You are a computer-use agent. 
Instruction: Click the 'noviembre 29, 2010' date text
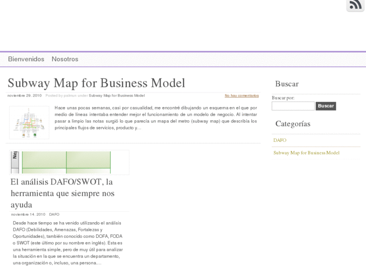pos(25,96)
